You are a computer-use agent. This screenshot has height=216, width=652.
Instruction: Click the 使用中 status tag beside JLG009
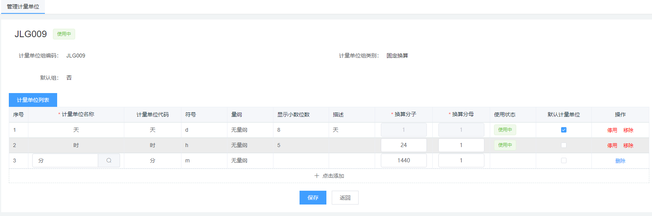[64, 34]
